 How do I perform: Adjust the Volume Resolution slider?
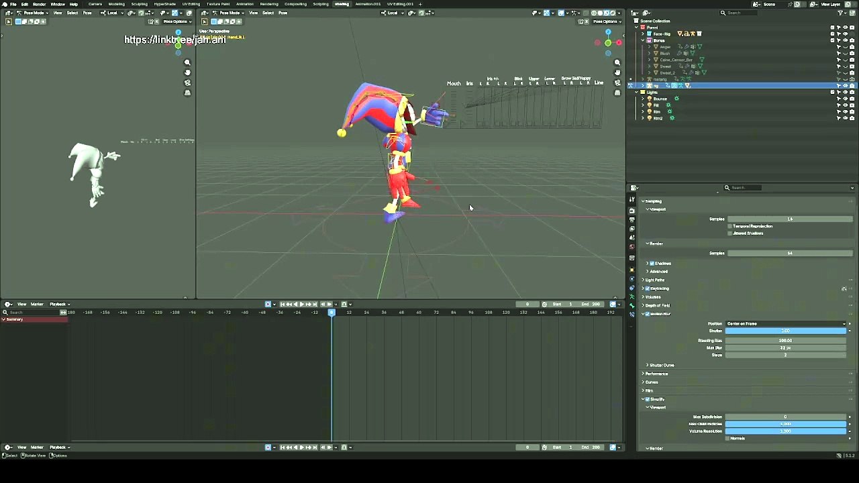click(x=786, y=431)
